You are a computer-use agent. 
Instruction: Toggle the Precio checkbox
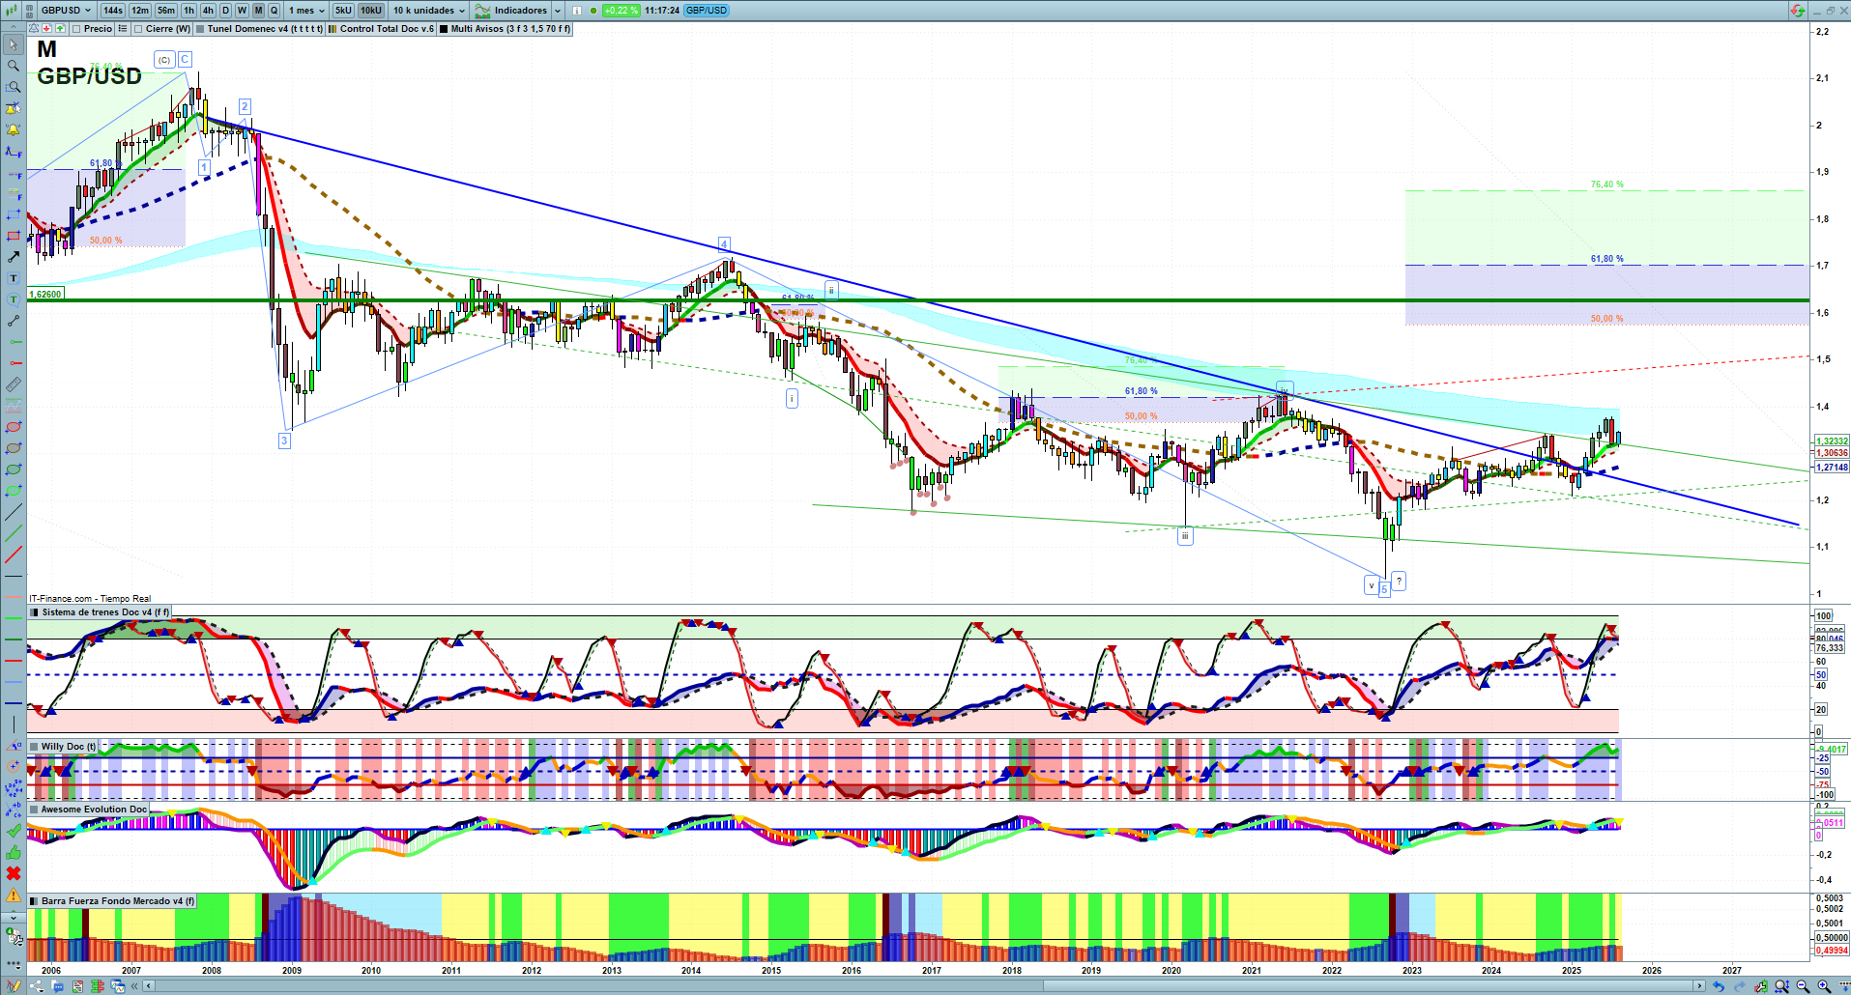point(76,29)
